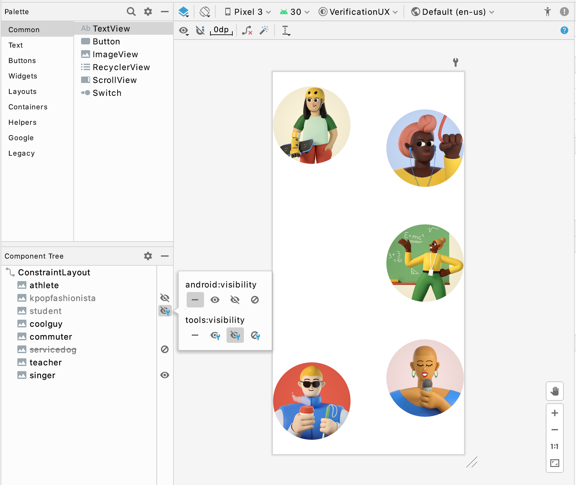This screenshot has width=576, height=485.
Task: Minimize the Palette panel
Action: click(x=165, y=12)
